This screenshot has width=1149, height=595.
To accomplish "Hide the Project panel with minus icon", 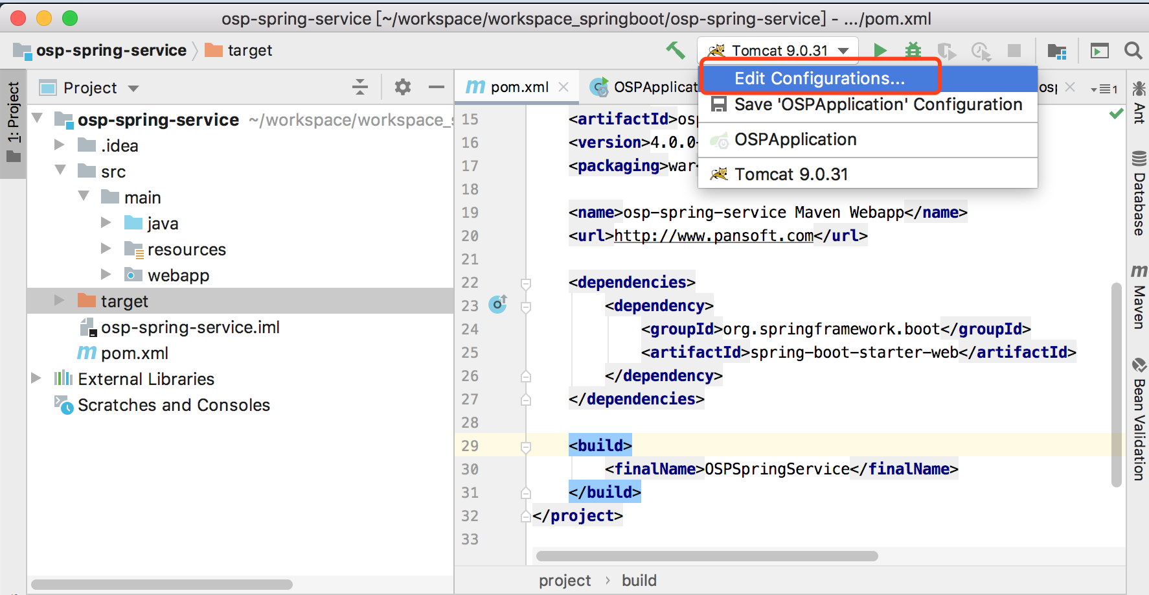I will [x=437, y=87].
